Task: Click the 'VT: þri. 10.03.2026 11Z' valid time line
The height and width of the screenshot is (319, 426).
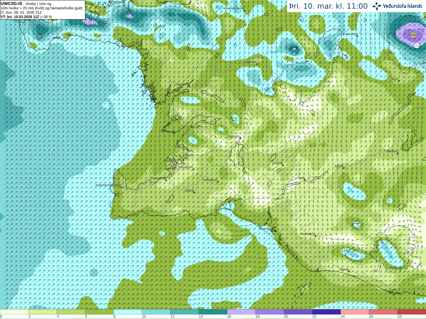Action: 20,17
